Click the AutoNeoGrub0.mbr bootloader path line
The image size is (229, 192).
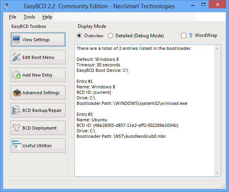click(121, 136)
